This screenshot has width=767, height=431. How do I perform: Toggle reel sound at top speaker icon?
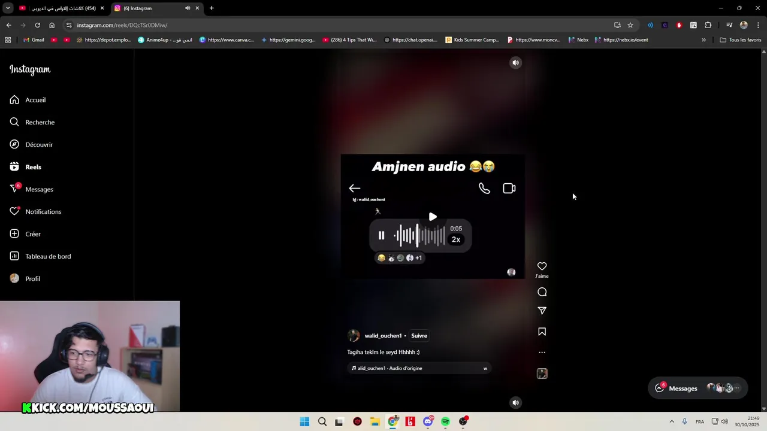click(515, 62)
